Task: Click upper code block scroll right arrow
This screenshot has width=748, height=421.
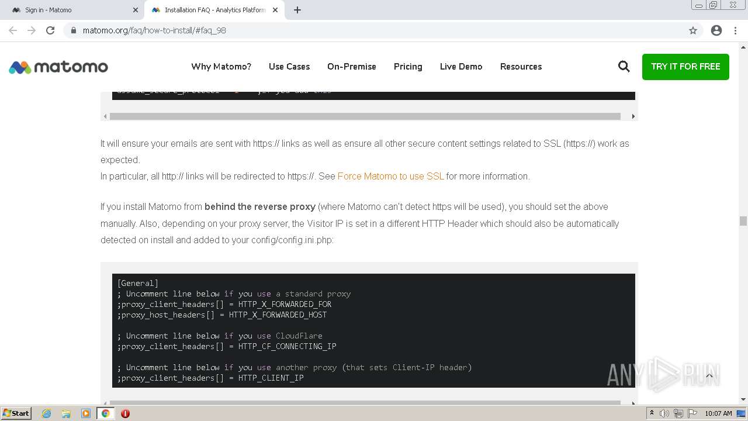Action: 633,116
